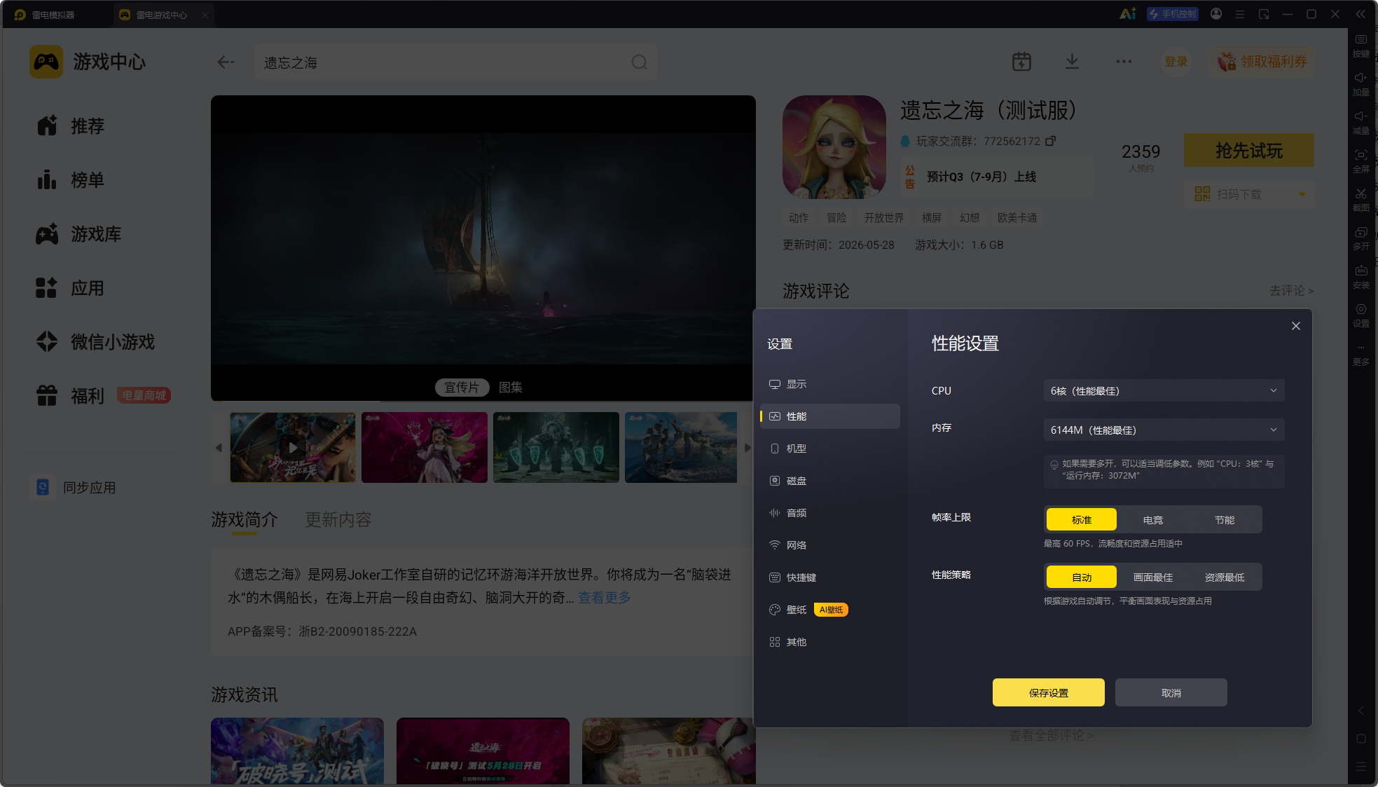1378x787 pixels.
Task: Click the 同步应用 sync icon
Action: coord(43,487)
